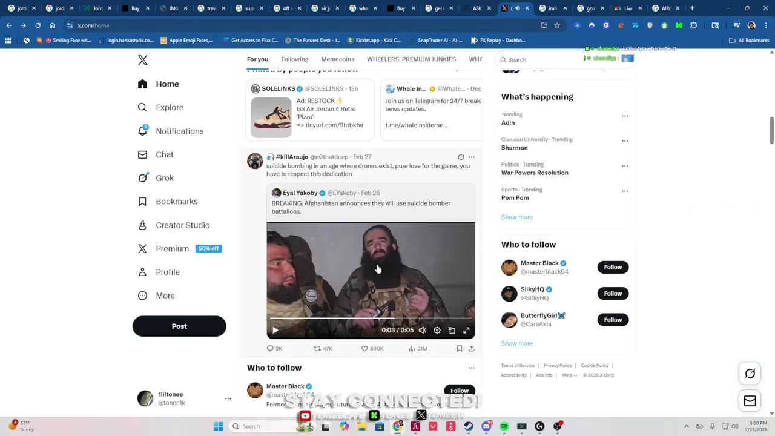Open tinyurl.com link in SOLELINKS post
Screen dimensions: 775x436
(x=334, y=125)
